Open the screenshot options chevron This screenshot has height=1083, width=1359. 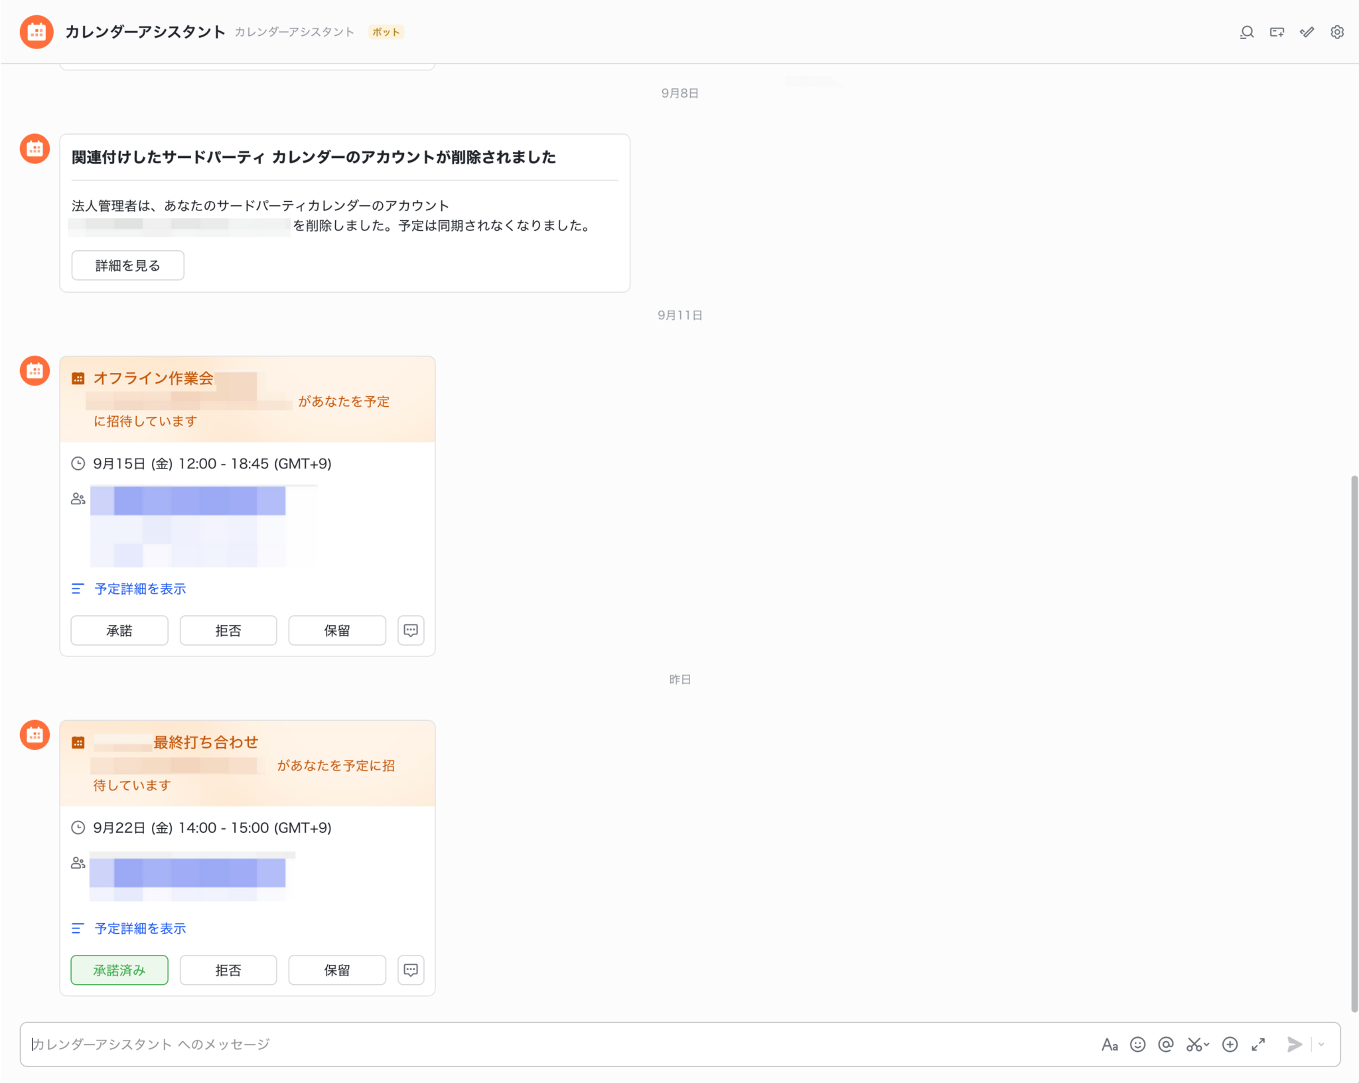point(1206,1044)
